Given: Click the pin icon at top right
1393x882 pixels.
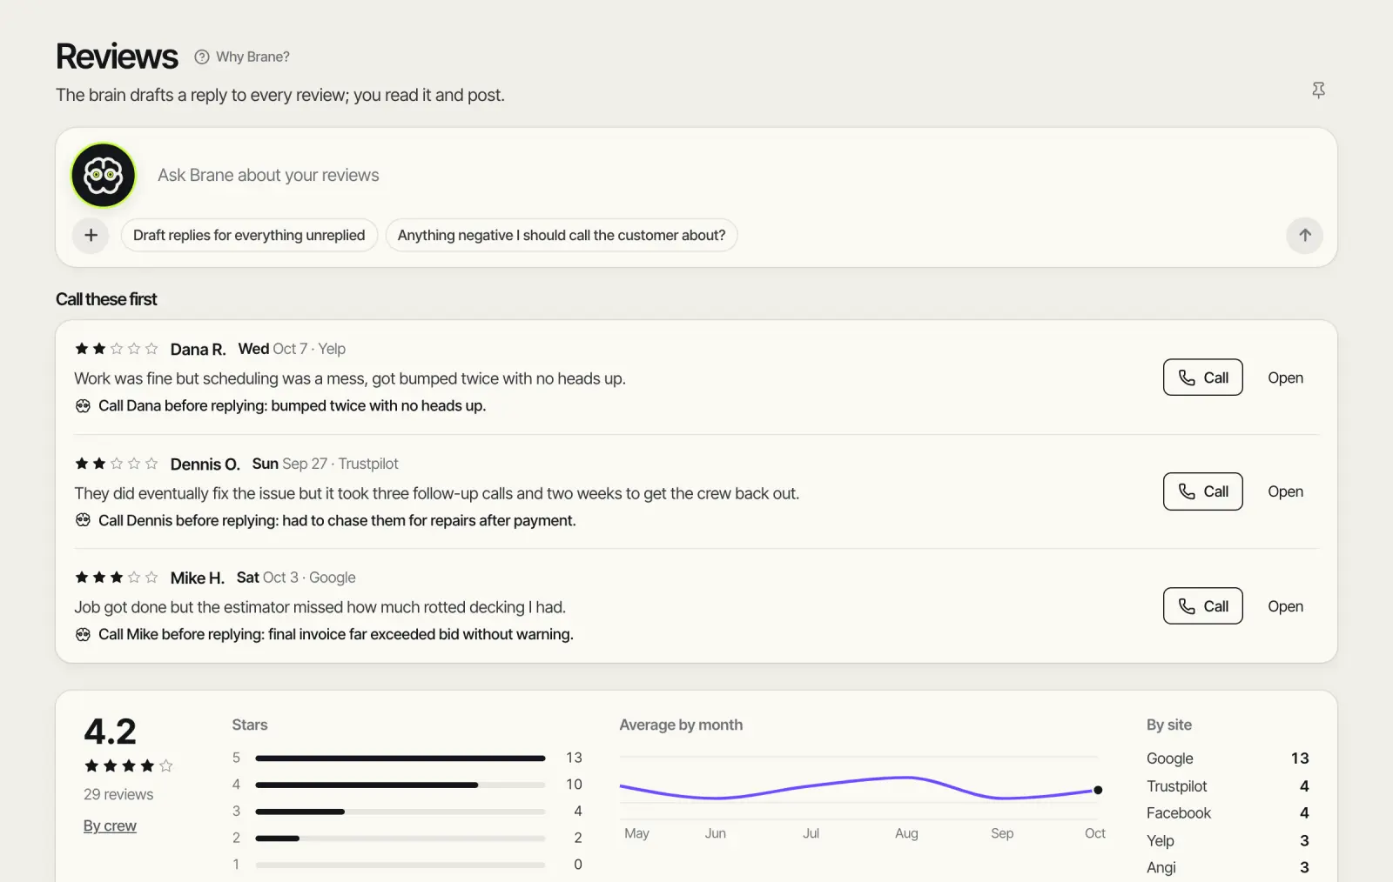Looking at the screenshot, I should pyautogui.click(x=1318, y=90).
